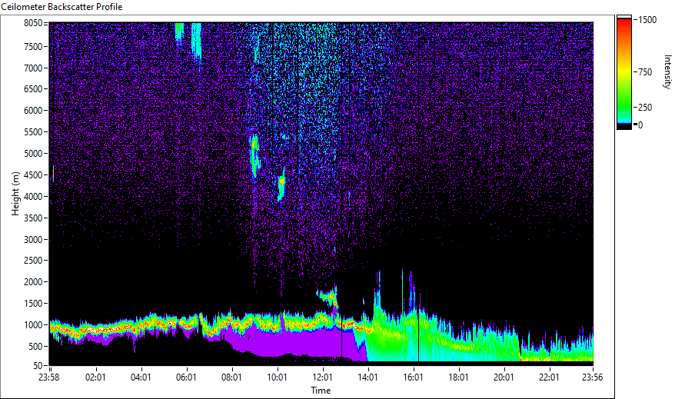This screenshot has width=675, height=399.
Task: Click the 7000 height tick label
Action: click(33, 68)
